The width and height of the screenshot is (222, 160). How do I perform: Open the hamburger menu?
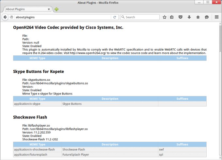(217, 17)
